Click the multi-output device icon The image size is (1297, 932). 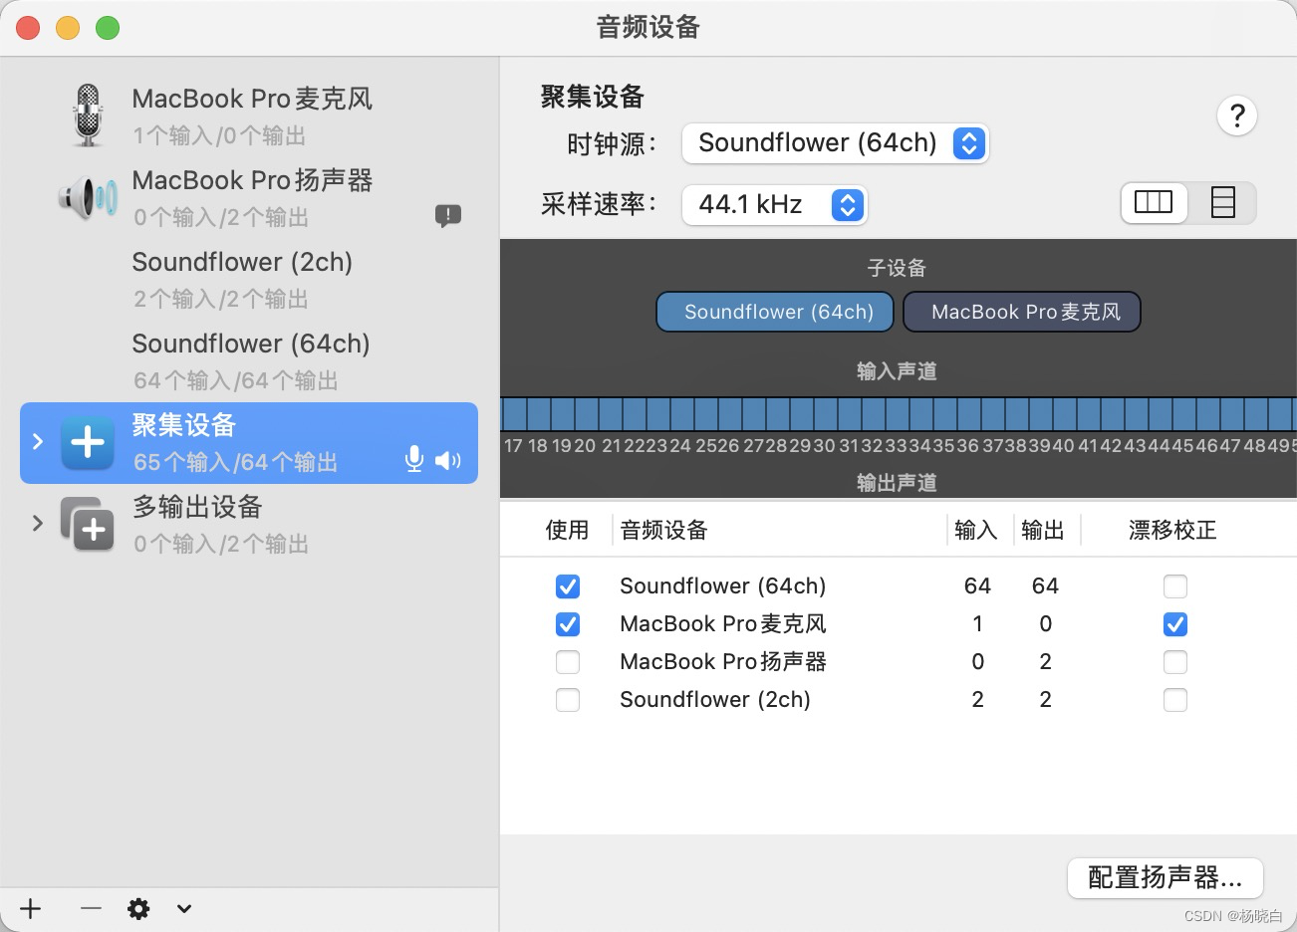pos(88,524)
